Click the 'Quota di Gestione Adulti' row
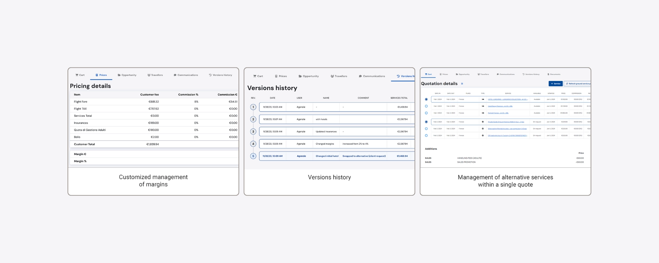The height and width of the screenshot is (263, 659). pos(154,130)
